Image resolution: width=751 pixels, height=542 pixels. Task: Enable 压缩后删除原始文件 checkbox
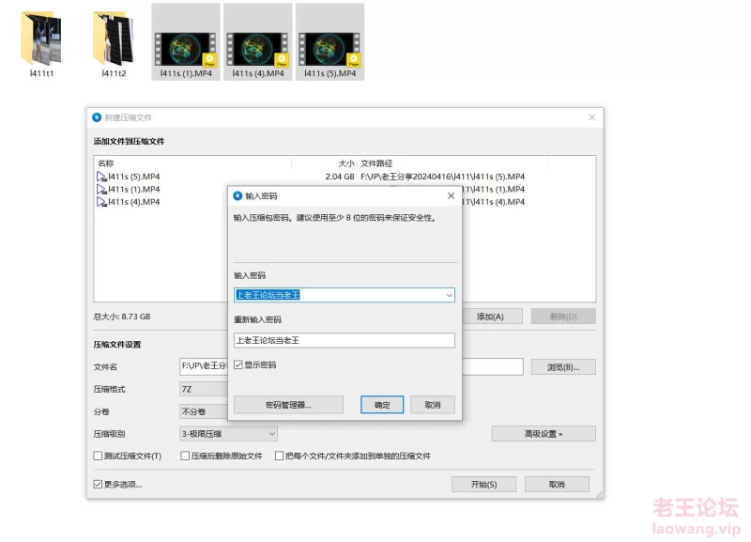click(185, 457)
